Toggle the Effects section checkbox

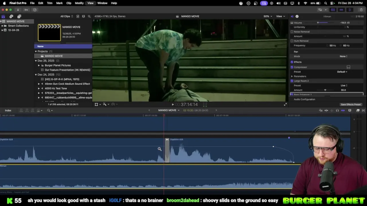292,62
